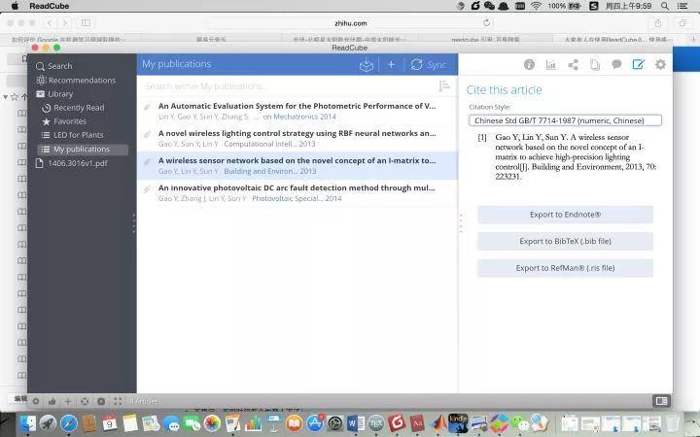Open the Apple menu

coord(15,6)
